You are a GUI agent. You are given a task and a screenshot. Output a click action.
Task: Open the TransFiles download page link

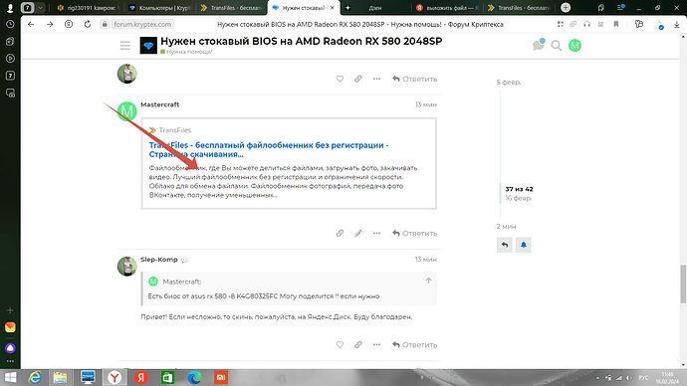[269, 149]
